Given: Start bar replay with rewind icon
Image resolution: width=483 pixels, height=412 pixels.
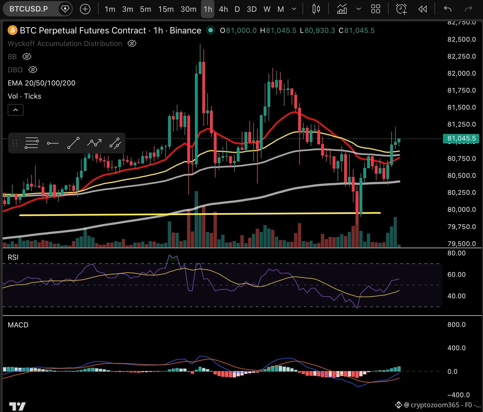Looking at the screenshot, I should (x=422, y=9).
